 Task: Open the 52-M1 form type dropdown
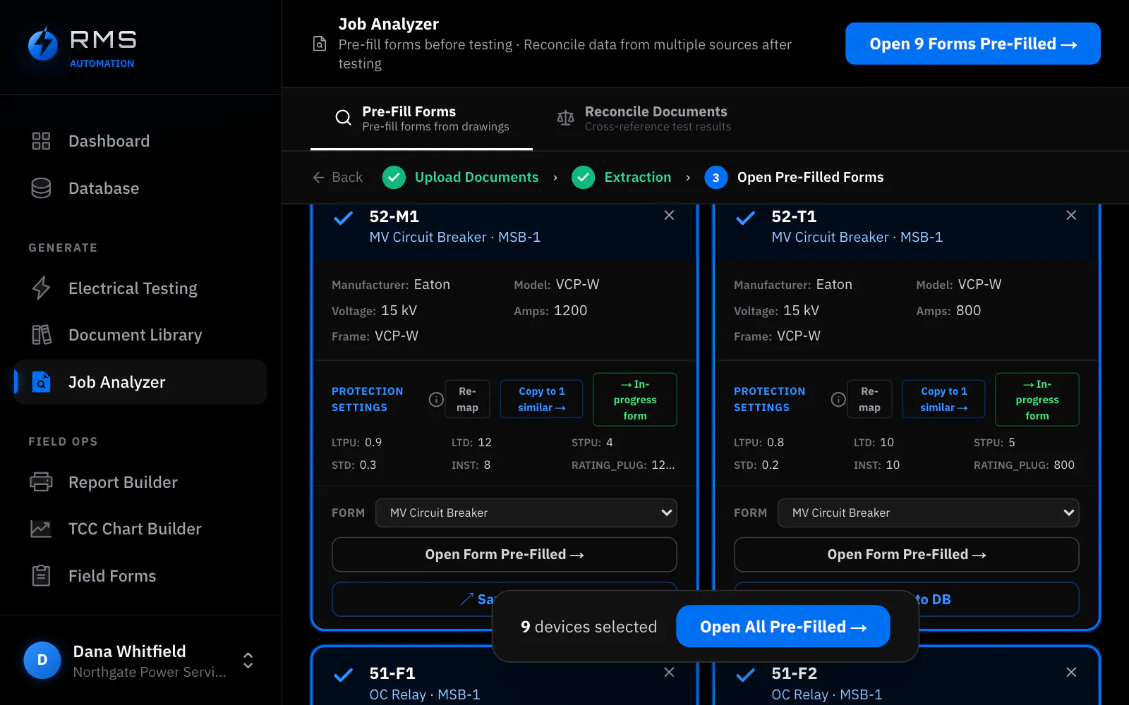[526, 513]
